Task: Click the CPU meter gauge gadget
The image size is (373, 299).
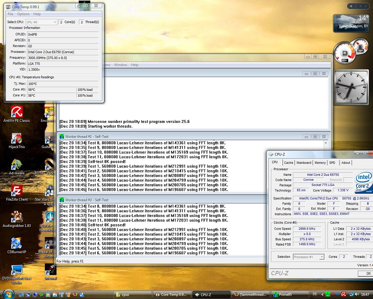Action: (344, 53)
